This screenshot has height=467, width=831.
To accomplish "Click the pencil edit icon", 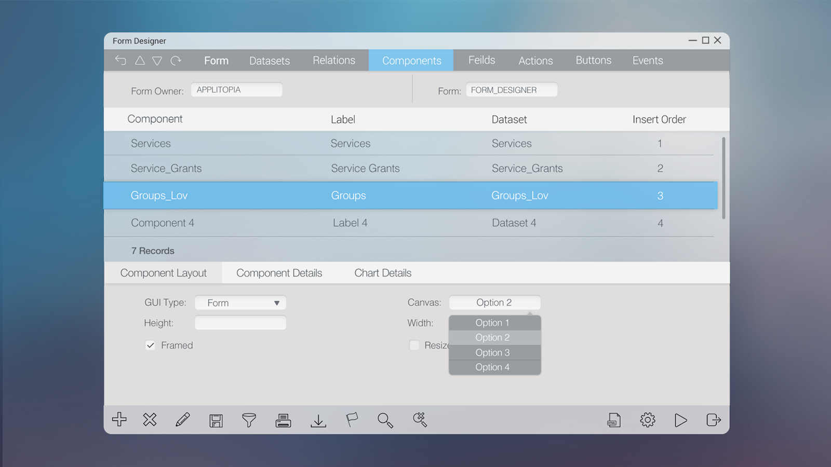I will [183, 419].
